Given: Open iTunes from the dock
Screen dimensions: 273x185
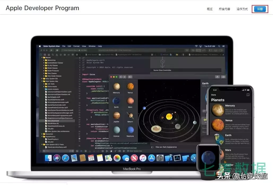Looking at the screenshot, I should point(143,158).
